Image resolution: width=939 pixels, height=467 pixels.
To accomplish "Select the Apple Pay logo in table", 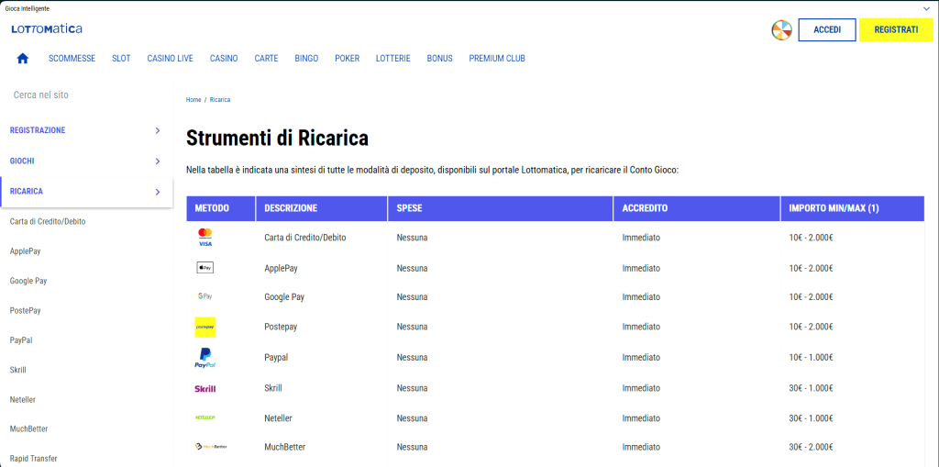I will 204,268.
